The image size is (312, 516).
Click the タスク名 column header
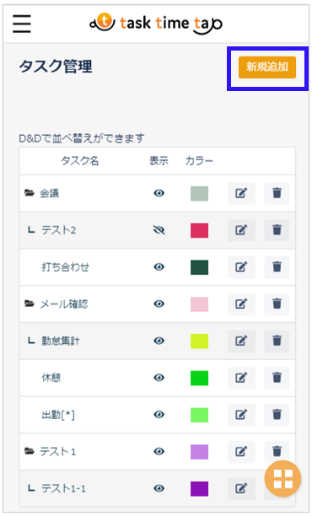tap(79, 161)
